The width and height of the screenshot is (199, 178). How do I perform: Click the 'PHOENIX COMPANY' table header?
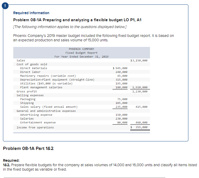[81, 49]
